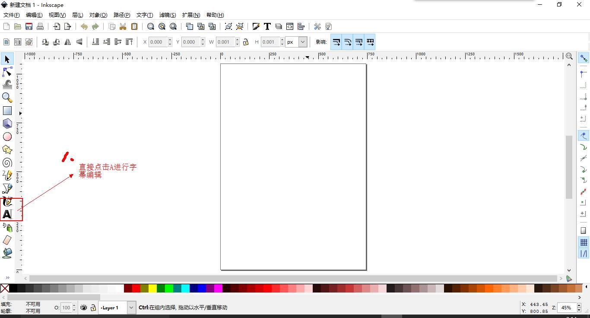The height and width of the screenshot is (318, 590).
Task: Click the opacity O: stepper arrows
Action: [74, 308]
